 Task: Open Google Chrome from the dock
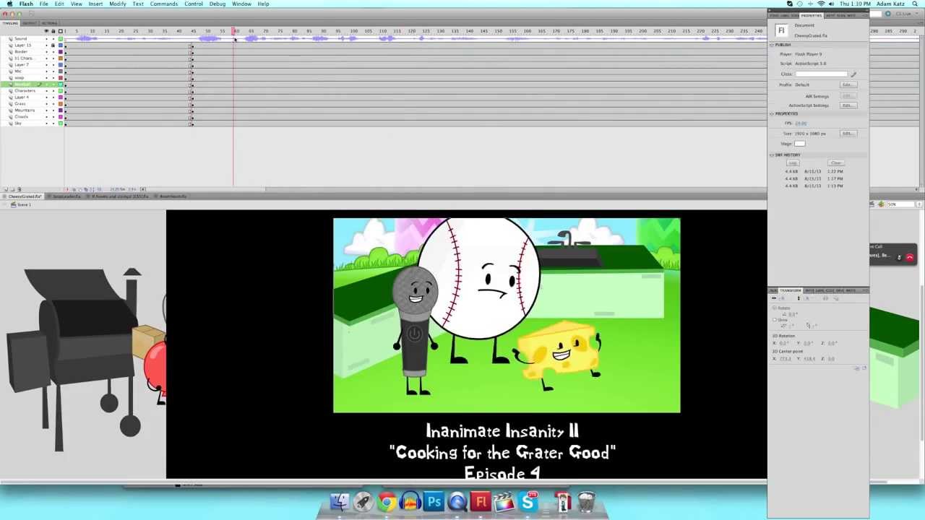(x=387, y=501)
